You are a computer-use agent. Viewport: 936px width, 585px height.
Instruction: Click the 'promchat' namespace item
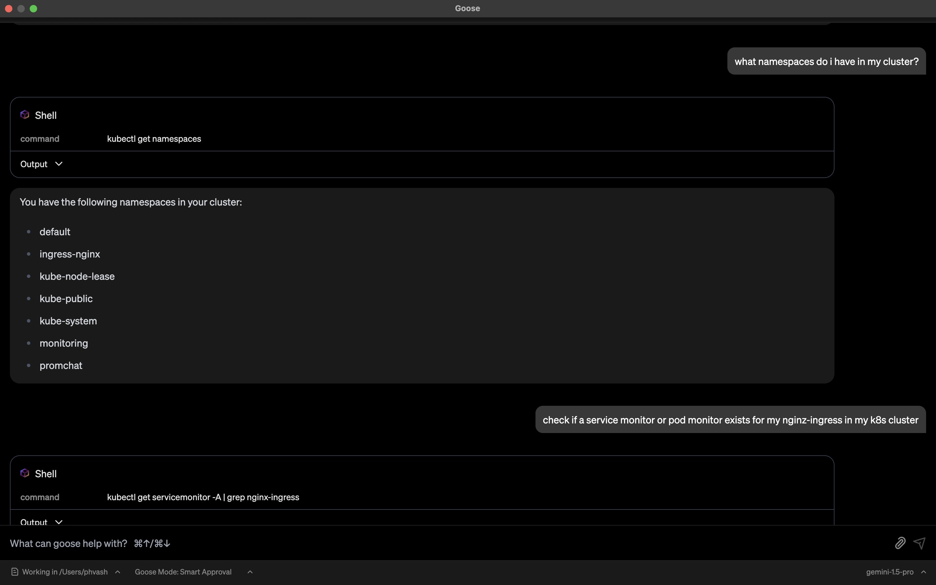click(61, 366)
